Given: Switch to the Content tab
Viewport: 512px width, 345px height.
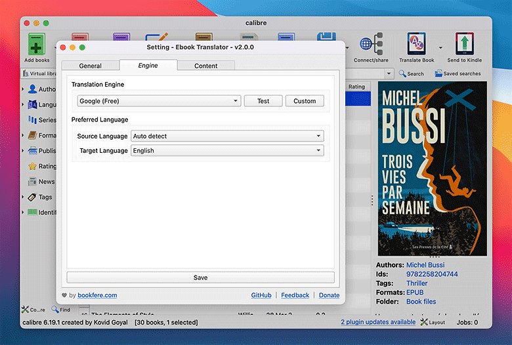Looking at the screenshot, I should point(205,66).
